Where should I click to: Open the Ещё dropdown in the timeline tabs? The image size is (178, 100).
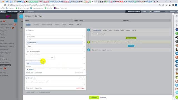point(134,30)
